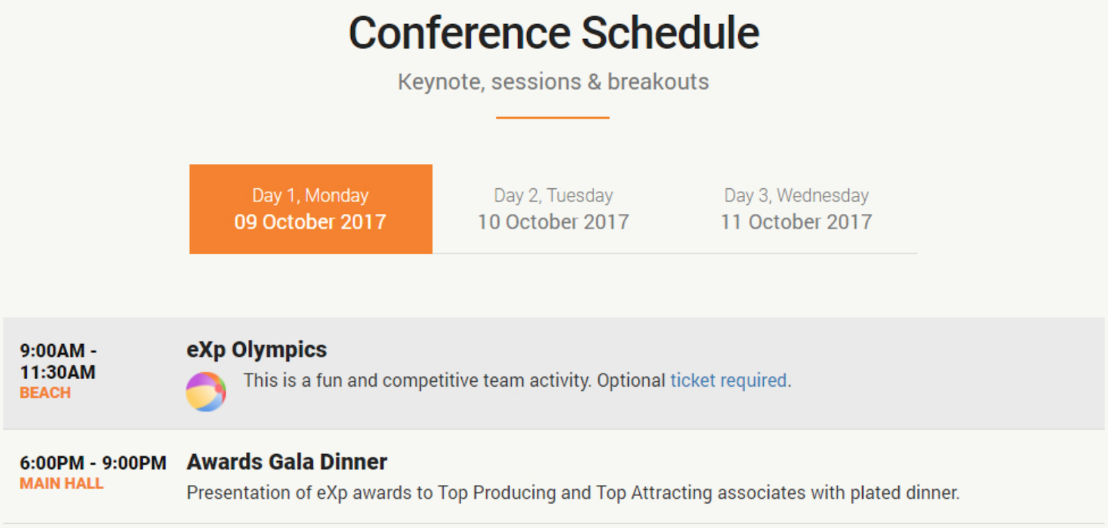Click the eXp Olympics session title
This screenshot has width=1108, height=528.
point(257,349)
